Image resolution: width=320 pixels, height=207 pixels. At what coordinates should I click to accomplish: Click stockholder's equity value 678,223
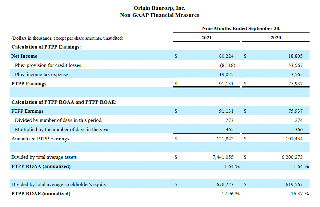click(225, 185)
